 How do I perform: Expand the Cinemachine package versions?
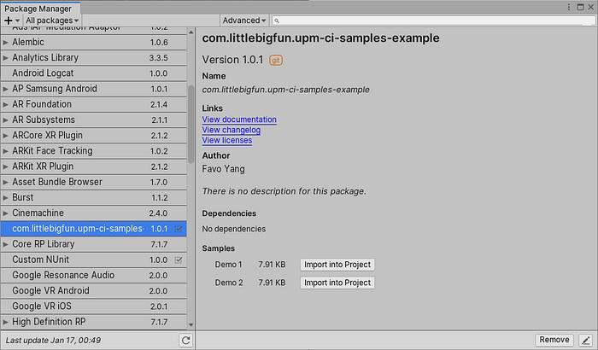click(5, 213)
